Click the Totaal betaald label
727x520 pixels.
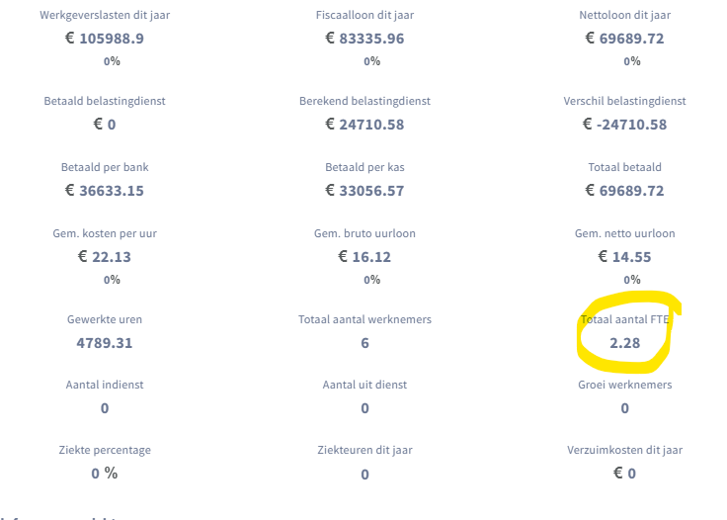pyautogui.click(x=624, y=167)
